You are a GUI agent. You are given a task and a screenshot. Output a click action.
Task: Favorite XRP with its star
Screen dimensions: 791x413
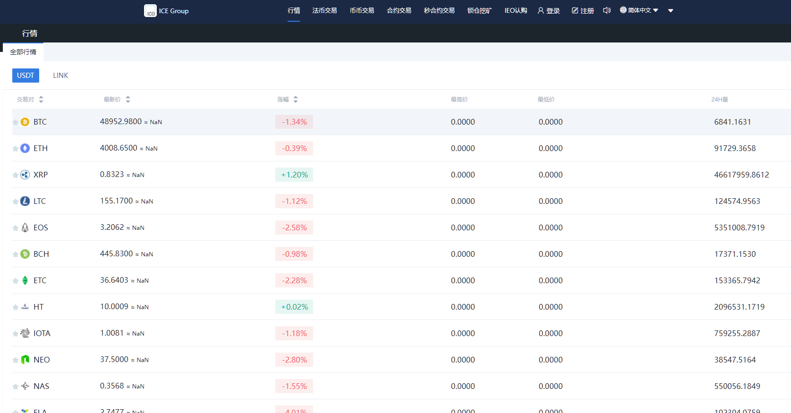(x=16, y=175)
